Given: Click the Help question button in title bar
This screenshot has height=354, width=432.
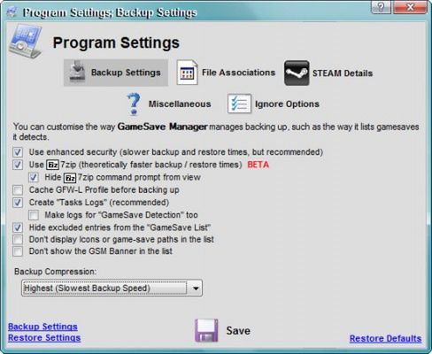Looking at the screenshot, I should [x=382, y=7].
